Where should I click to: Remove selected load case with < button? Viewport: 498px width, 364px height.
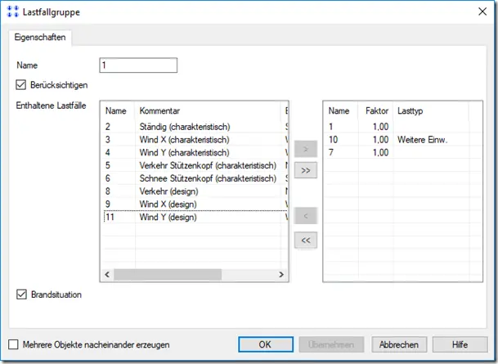click(x=306, y=216)
